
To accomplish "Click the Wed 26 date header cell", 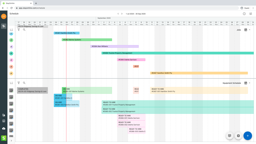I will (x=67, y=23).
